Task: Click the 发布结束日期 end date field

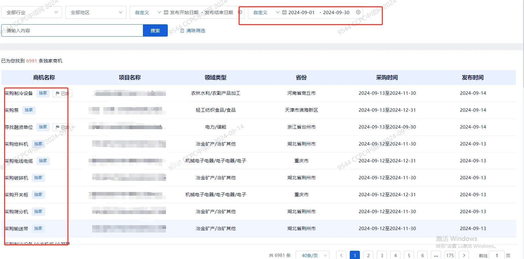Action: click(x=219, y=12)
